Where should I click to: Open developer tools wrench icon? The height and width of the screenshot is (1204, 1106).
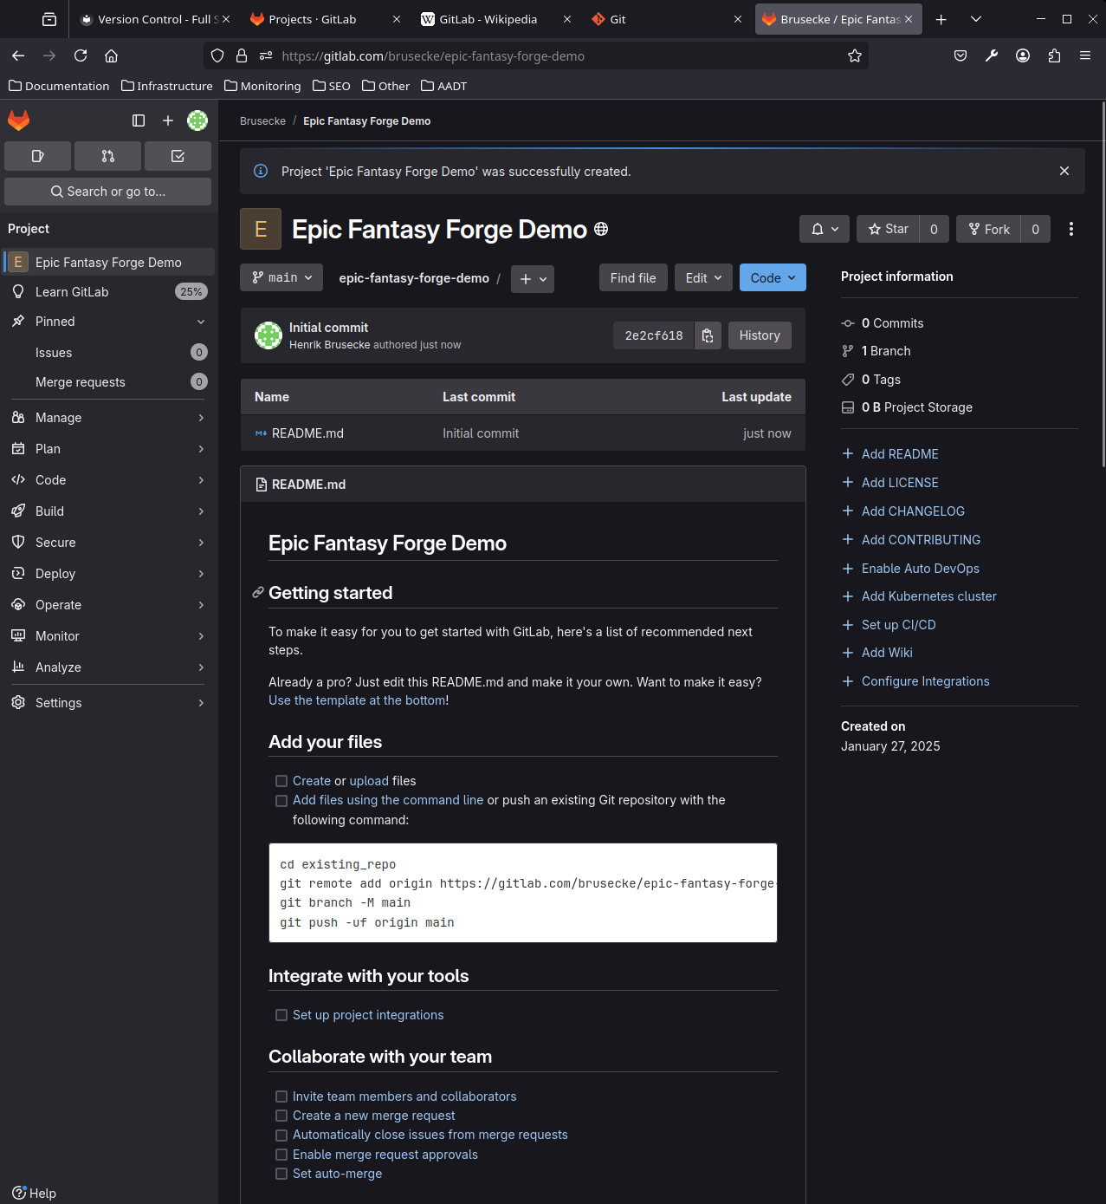coord(992,55)
